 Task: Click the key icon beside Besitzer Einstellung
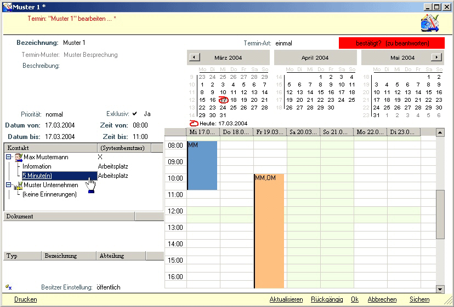(x=8, y=287)
